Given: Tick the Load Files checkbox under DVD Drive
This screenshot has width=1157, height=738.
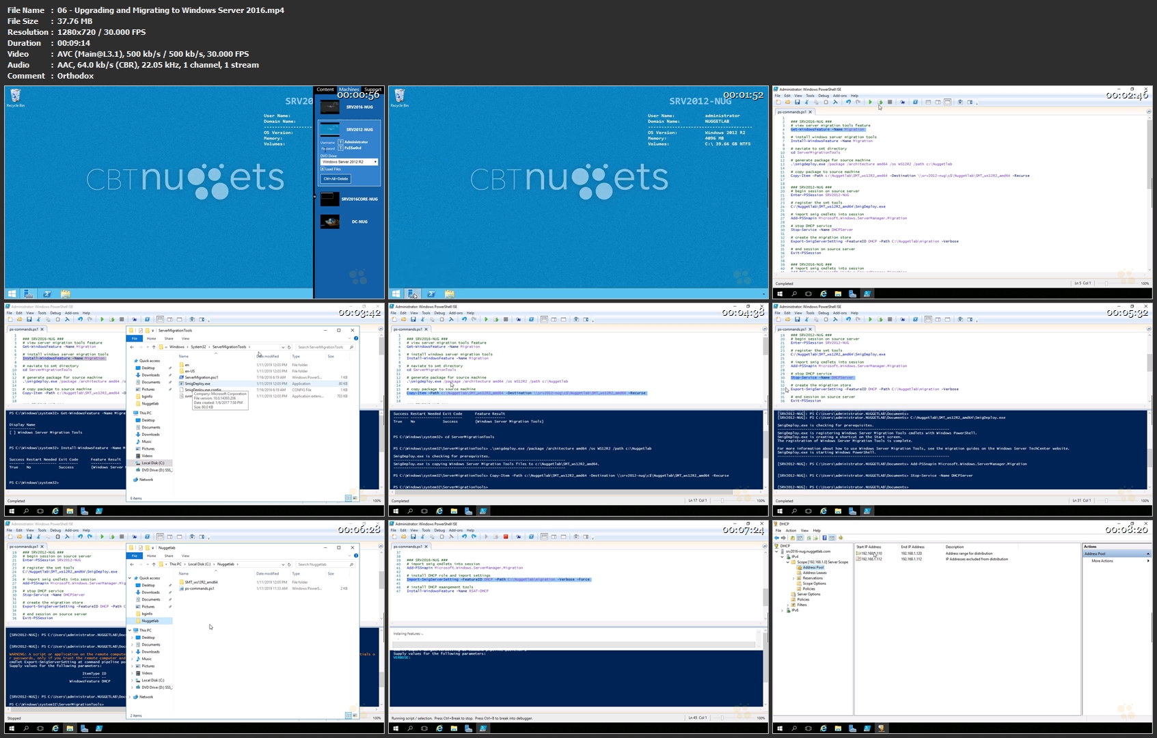Looking at the screenshot, I should [x=323, y=169].
